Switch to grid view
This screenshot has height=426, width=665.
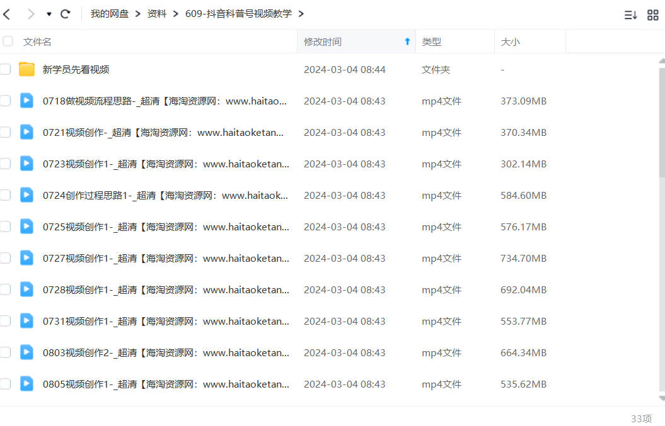point(652,15)
